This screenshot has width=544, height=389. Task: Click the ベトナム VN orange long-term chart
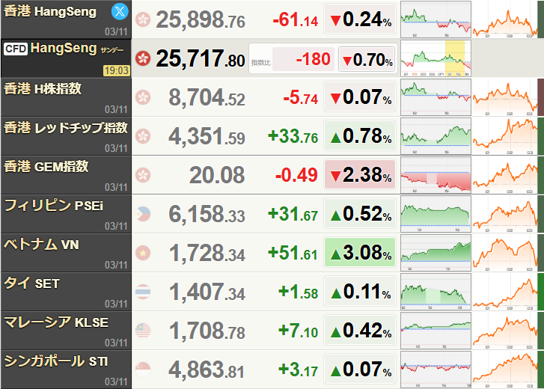(504, 253)
